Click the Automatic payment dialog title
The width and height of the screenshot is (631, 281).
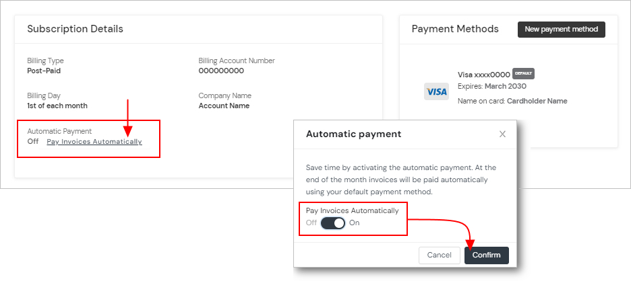tap(353, 134)
